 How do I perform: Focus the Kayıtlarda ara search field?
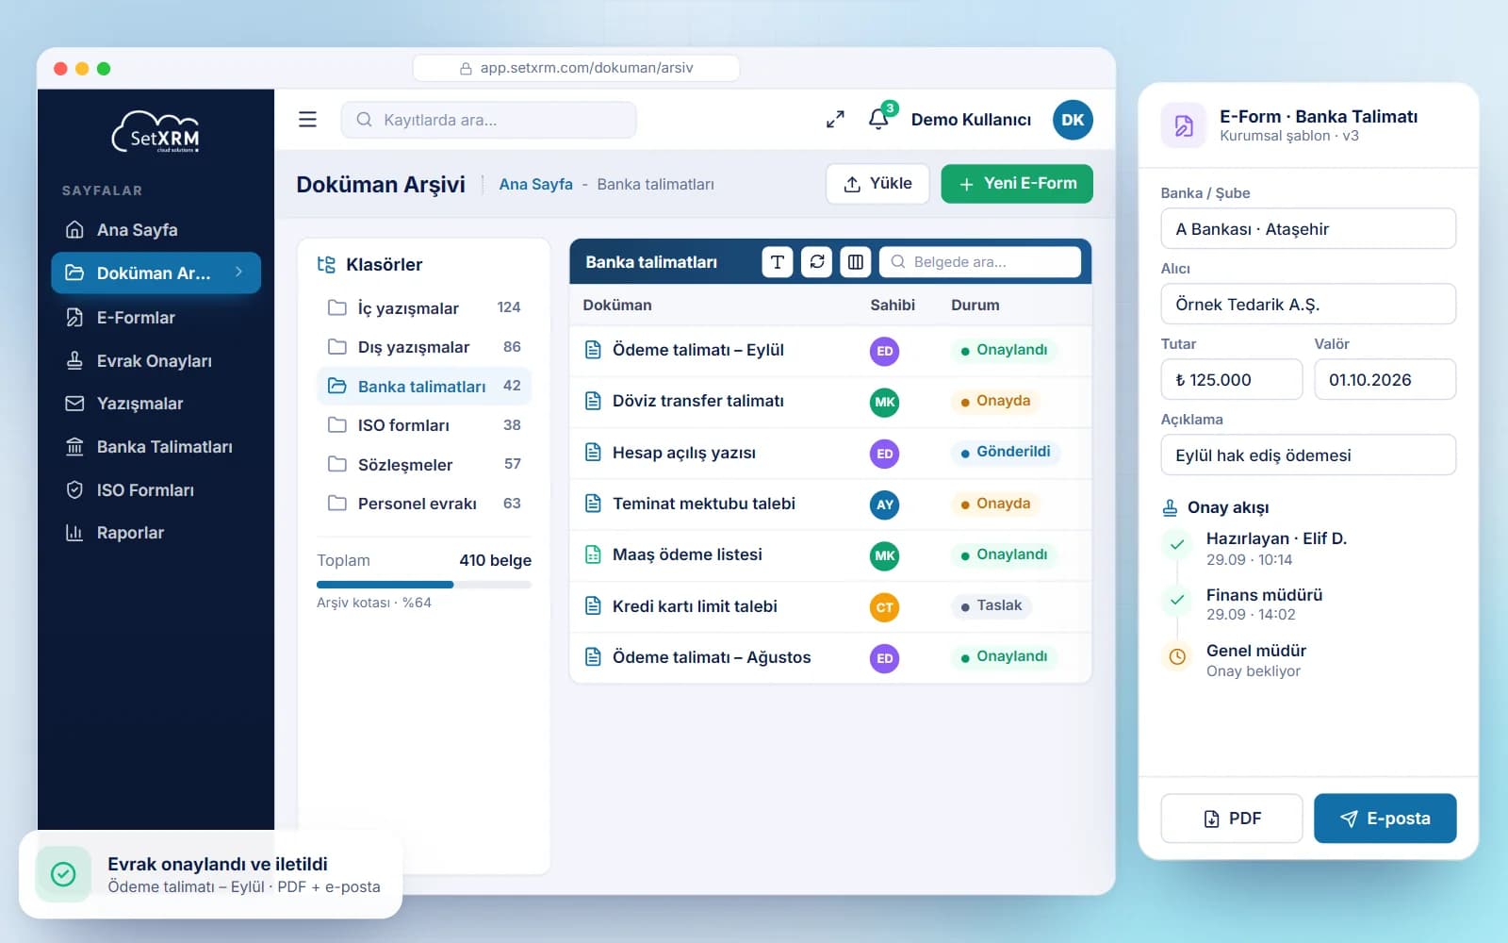pos(488,120)
